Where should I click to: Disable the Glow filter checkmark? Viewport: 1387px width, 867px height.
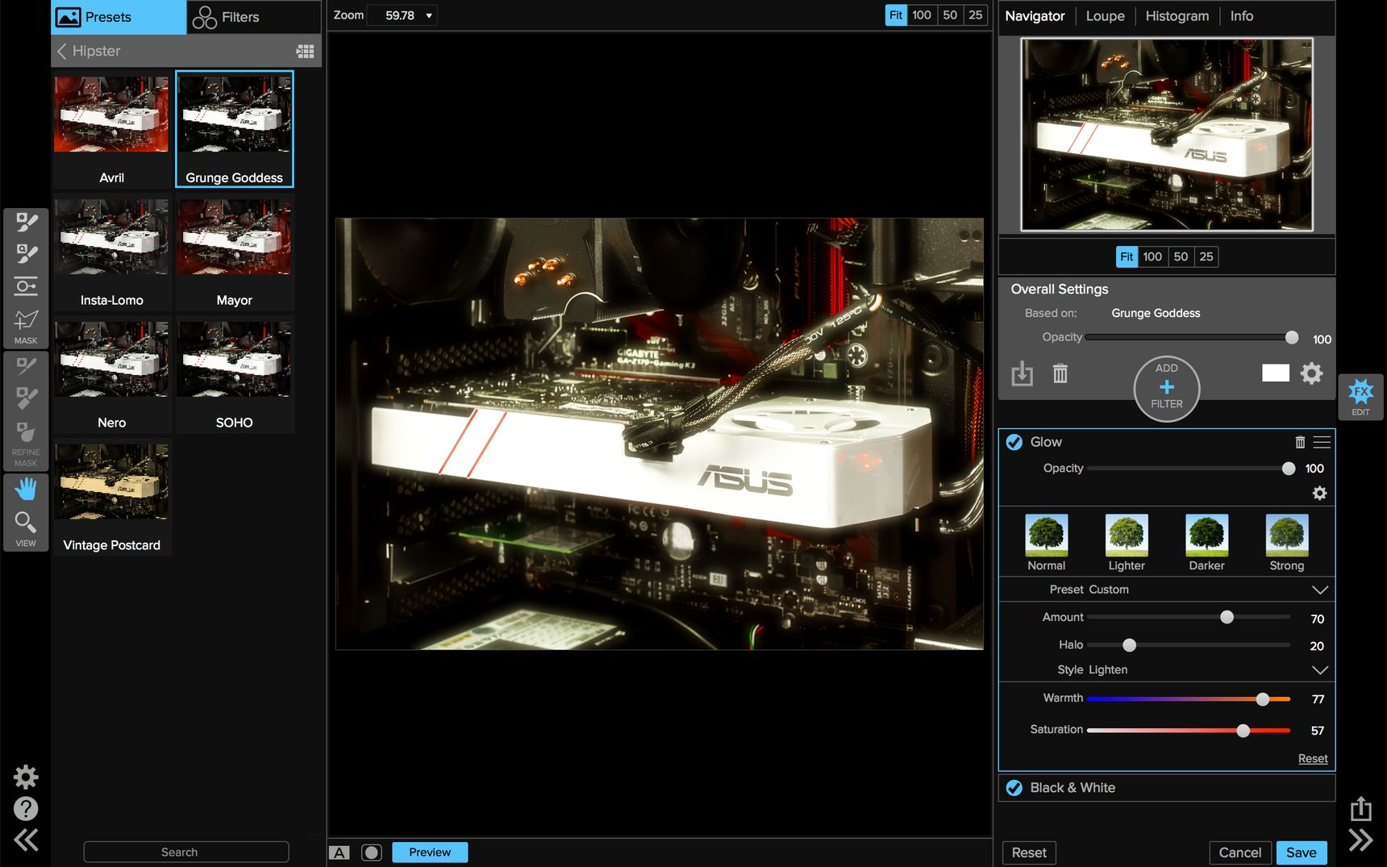coord(1014,442)
